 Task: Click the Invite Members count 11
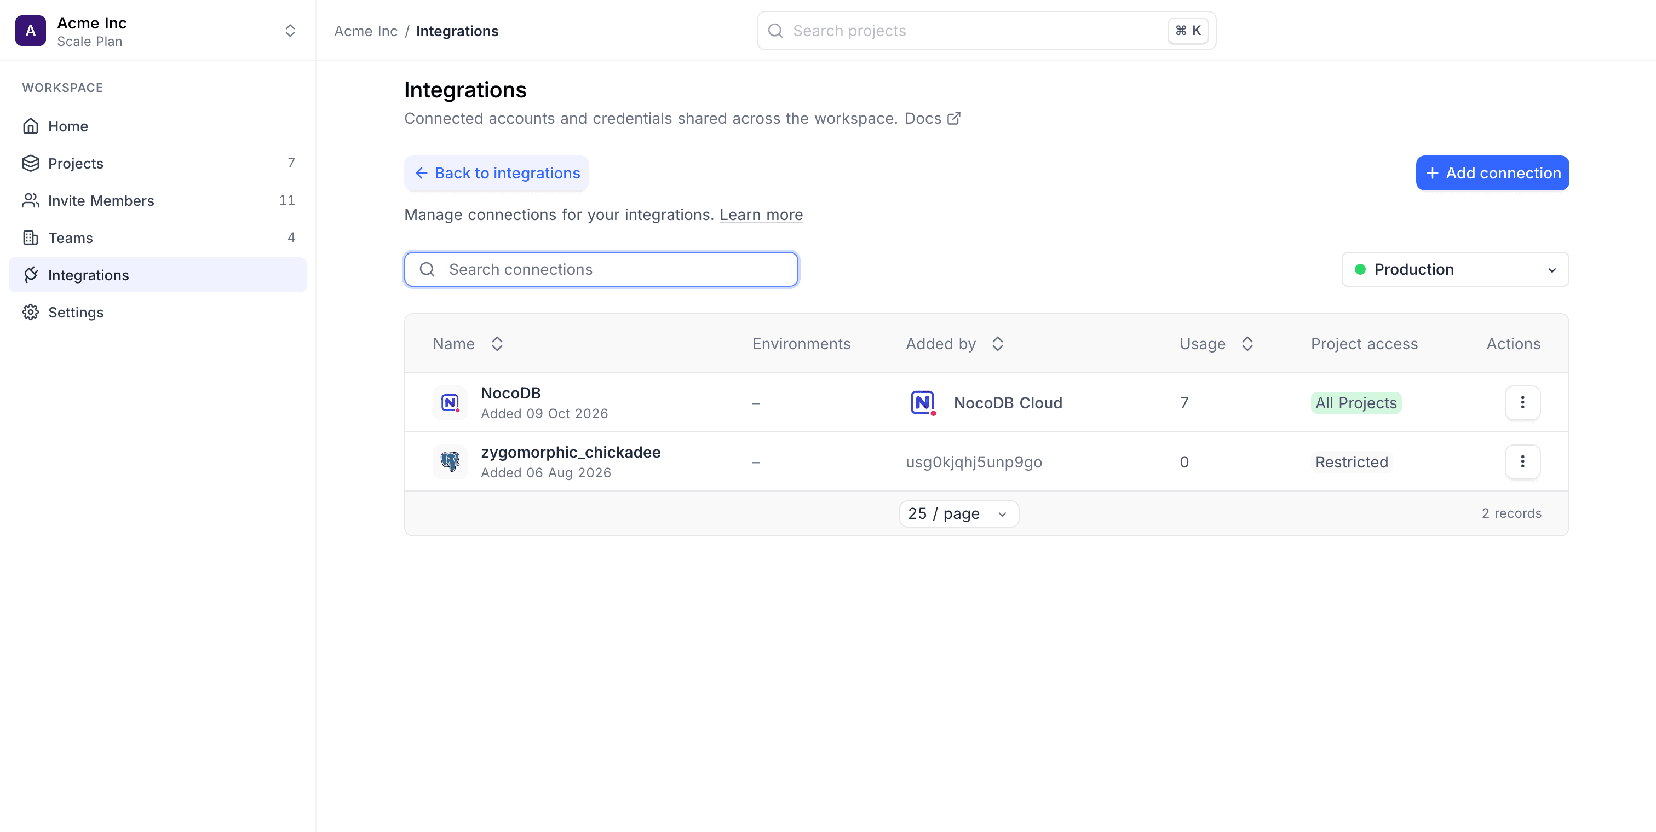click(x=287, y=200)
